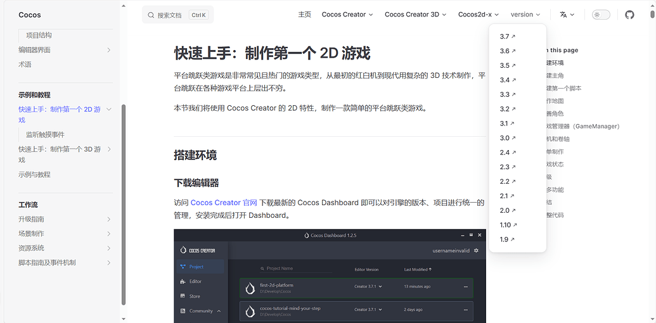656x323 pixels.
Task: Click the sidebar scroll up arrow
Action: pos(124,6)
